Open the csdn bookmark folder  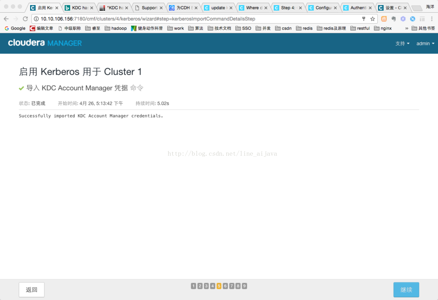click(x=283, y=28)
